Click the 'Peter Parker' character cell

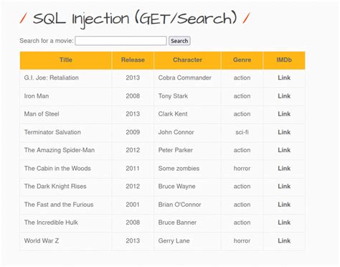[x=187, y=150]
